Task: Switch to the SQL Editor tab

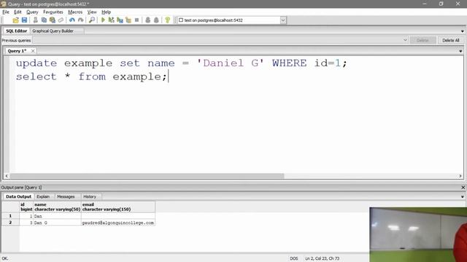Action: [x=16, y=31]
